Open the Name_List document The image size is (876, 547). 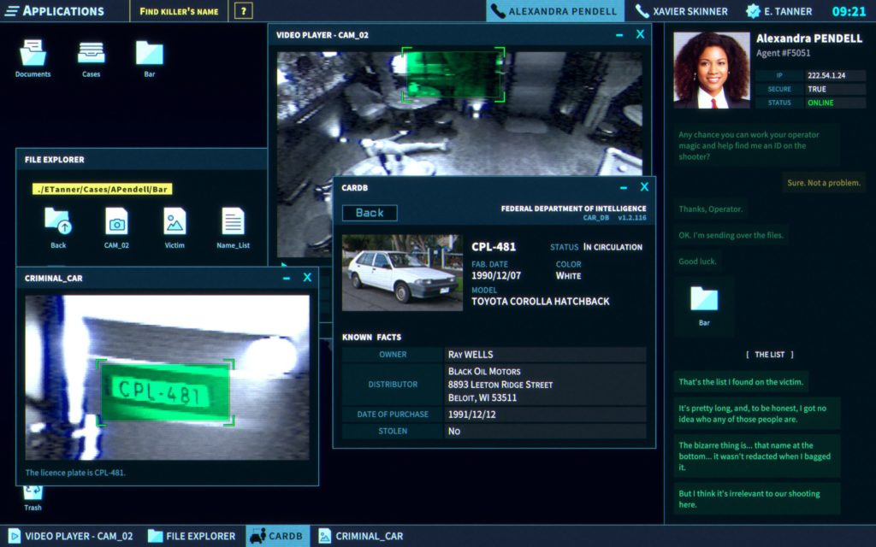(233, 224)
